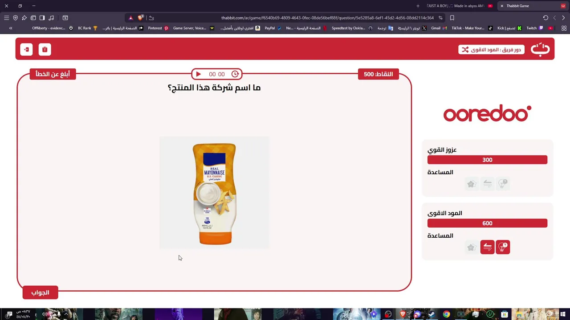Open the Brave Rewards triangle icon
Screen dimensions: 570x320
pyautogui.click(x=130, y=18)
